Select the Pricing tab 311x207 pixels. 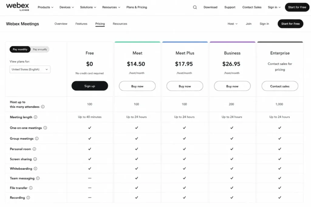(x=100, y=24)
